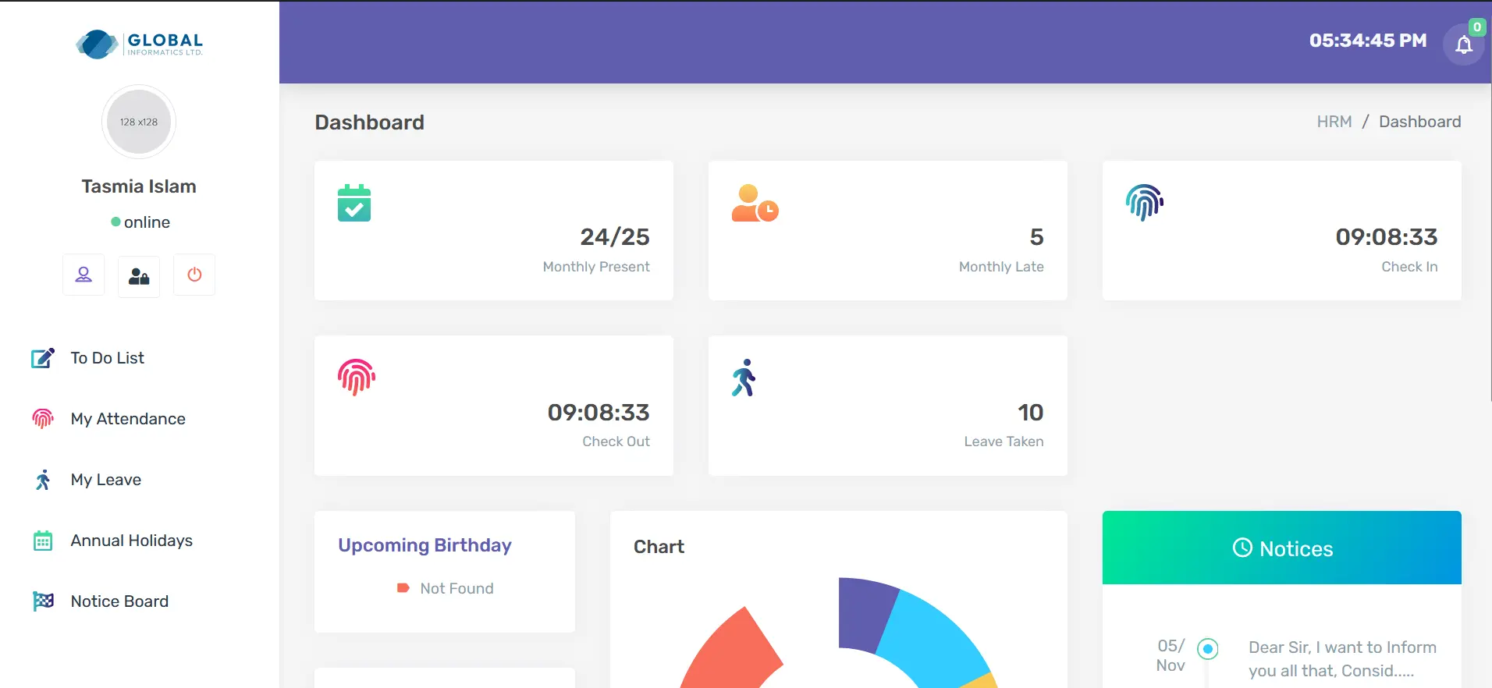Click the 128x128 profile avatar thumbnail

pos(139,122)
